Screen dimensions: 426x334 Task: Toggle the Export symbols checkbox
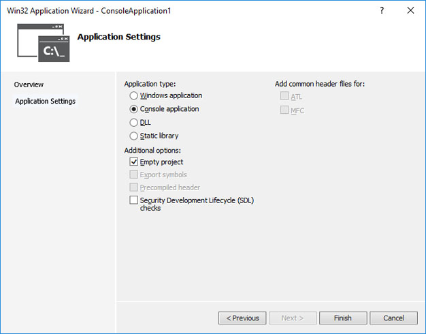[x=133, y=174]
